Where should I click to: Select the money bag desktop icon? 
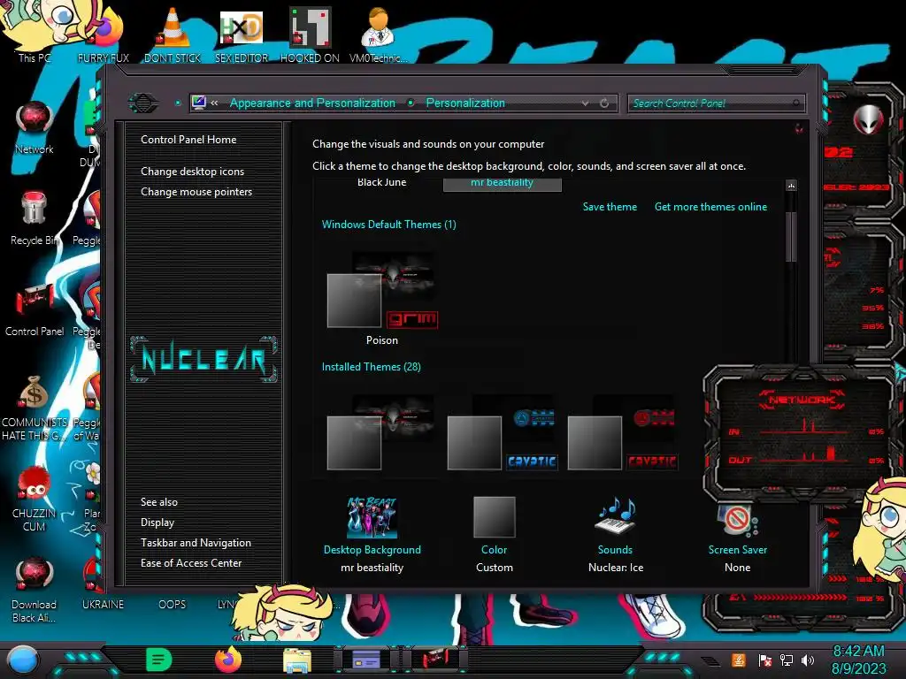click(x=35, y=408)
